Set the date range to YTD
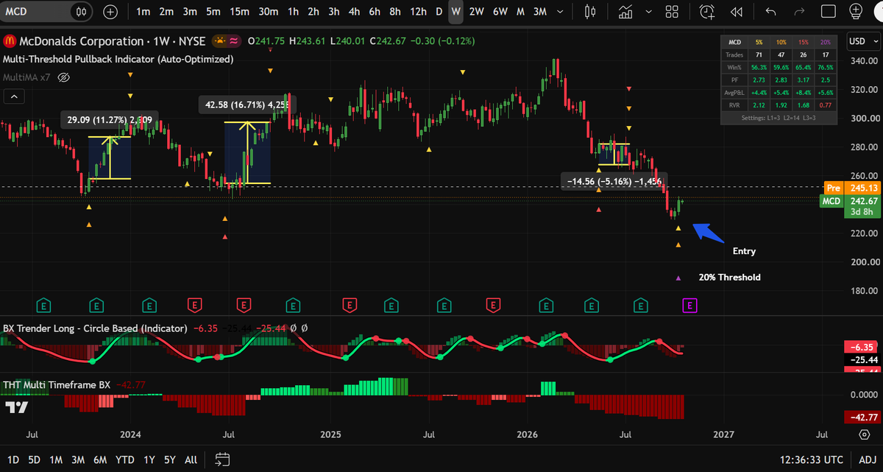The width and height of the screenshot is (883, 472). [x=124, y=460]
